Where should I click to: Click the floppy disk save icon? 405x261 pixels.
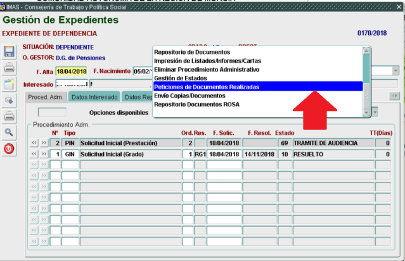pyautogui.click(x=10, y=51)
